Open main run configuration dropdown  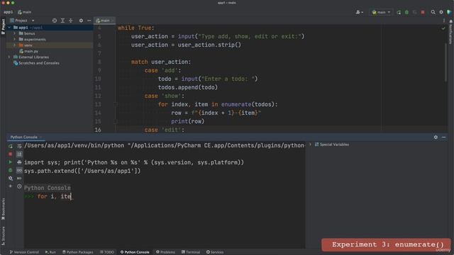[381, 12]
